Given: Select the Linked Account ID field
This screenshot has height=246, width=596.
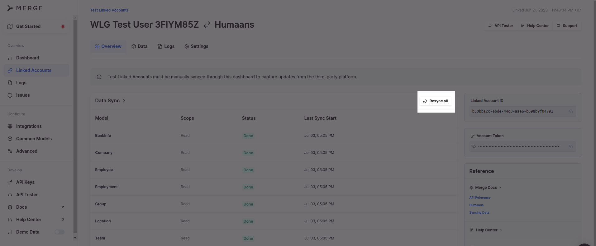Looking at the screenshot, I should (x=522, y=111).
